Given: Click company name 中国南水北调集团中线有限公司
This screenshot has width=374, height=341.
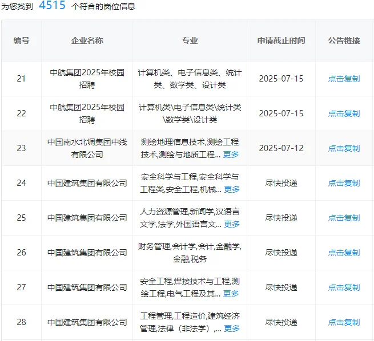Looking at the screenshot, I should coord(87,148).
